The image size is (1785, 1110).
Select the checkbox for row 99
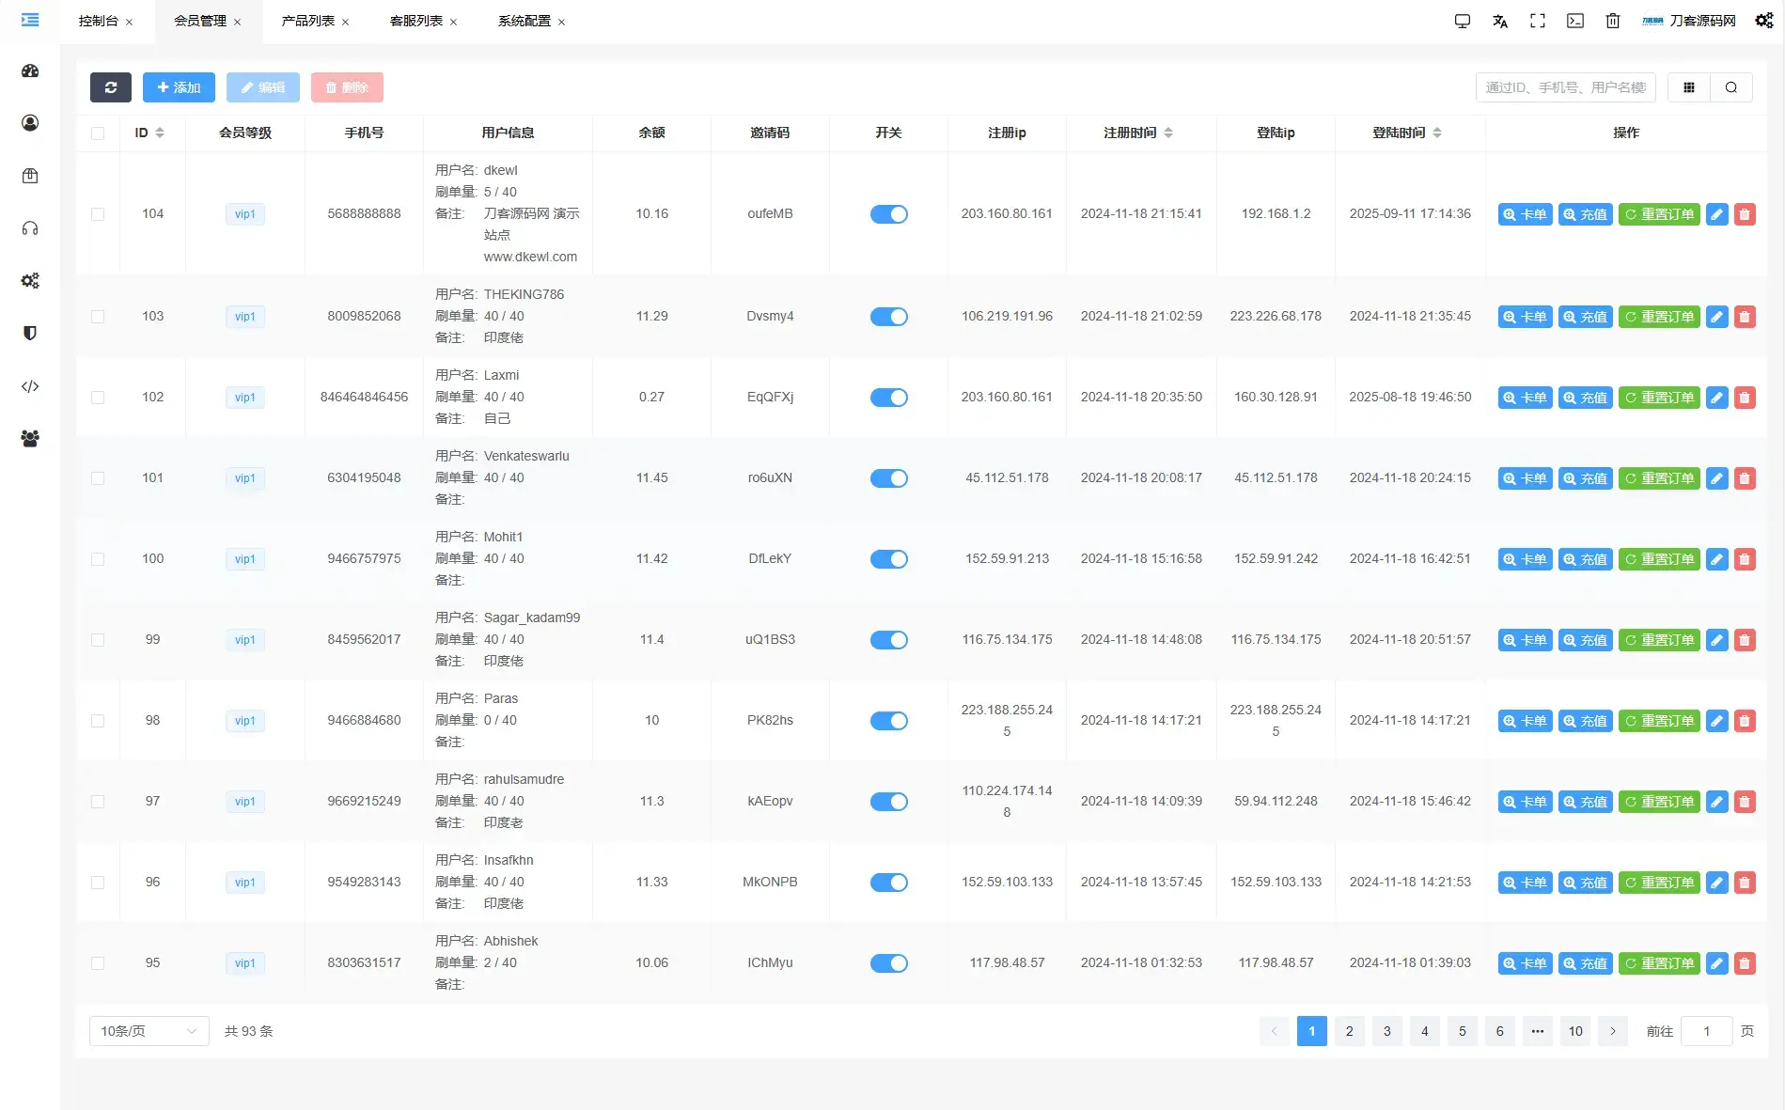(98, 640)
